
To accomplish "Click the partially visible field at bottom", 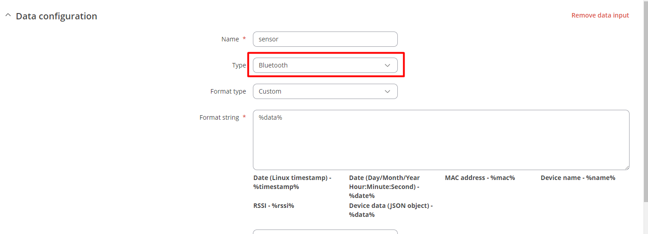I will pos(325,232).
